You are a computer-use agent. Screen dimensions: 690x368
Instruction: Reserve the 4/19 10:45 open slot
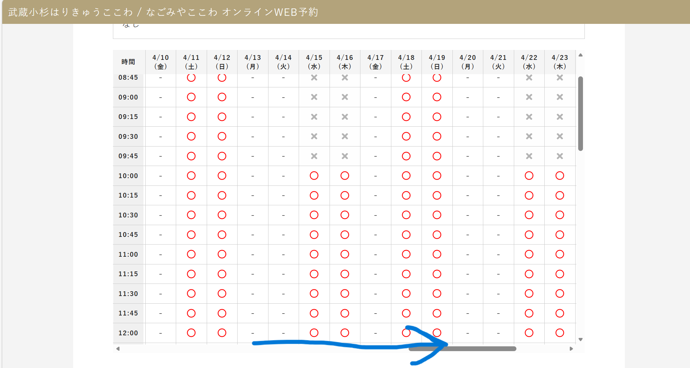pyautogui.click(x=437, y=235)
